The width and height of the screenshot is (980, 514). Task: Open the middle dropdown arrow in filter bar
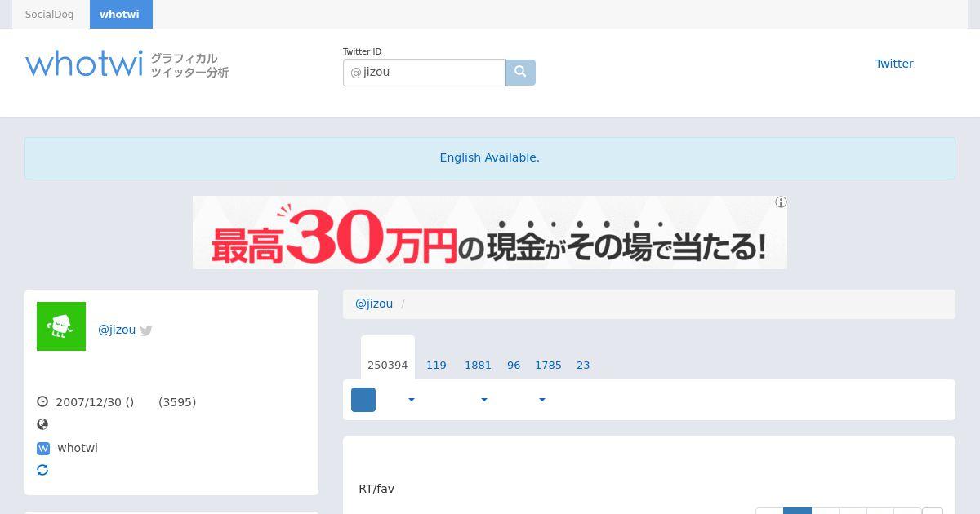484,400
